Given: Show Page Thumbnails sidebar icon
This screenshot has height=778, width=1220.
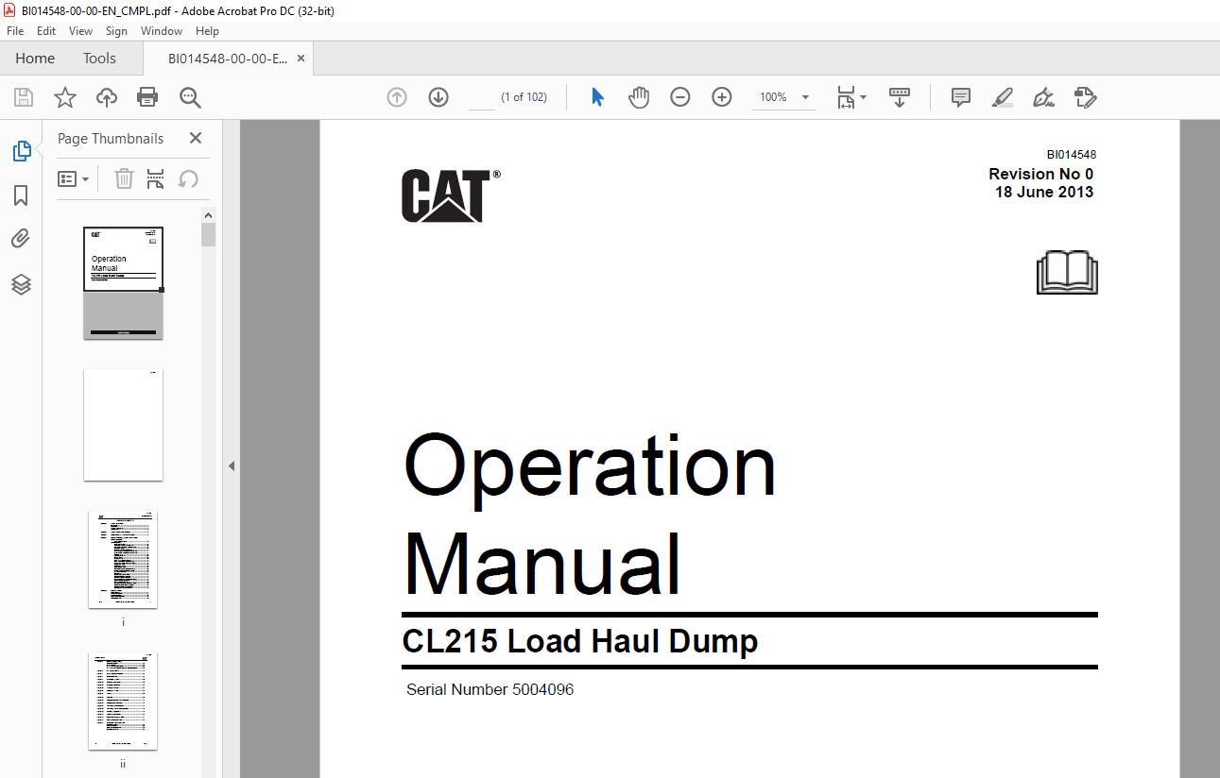Looking at the screenshot, I should (x=21, y=151).
